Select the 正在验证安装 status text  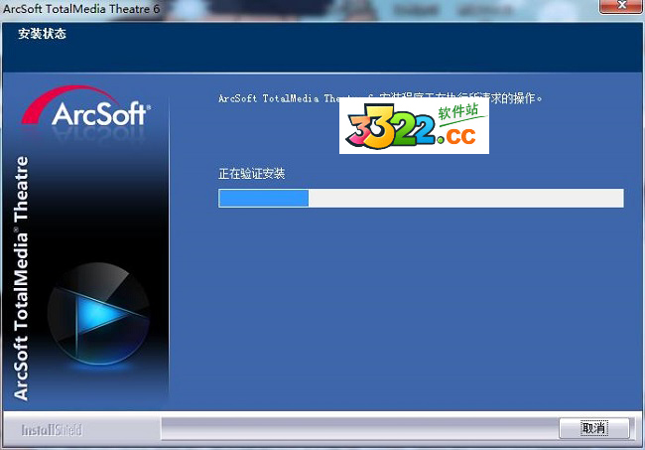(x=251, y=173)
